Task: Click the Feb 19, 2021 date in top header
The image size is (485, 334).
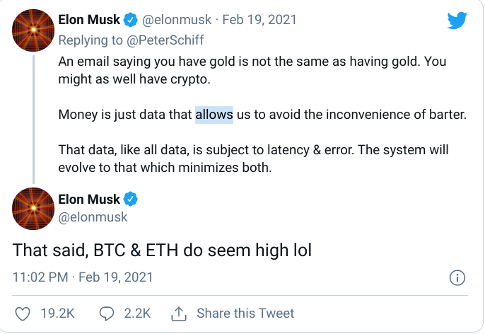Action: [x=259, y=20]
